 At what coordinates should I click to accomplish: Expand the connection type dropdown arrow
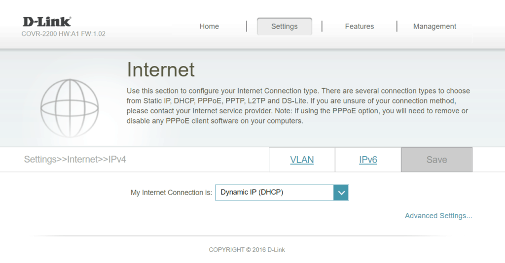pyautogui.click(x=341, y=193)
